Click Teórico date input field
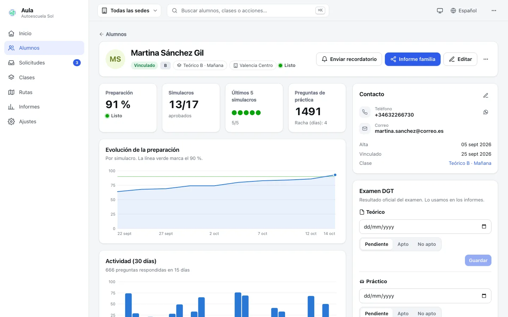This screenshot has height=317, width=508. pyautogui.click(x=425, y=227)
